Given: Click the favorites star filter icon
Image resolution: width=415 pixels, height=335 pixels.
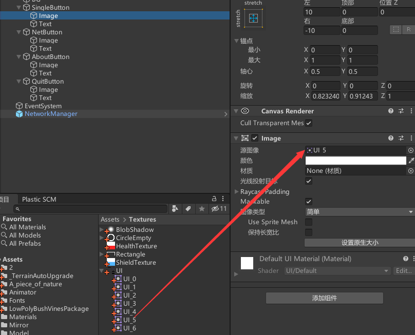Looking at the screenshot, I should tap(200, 209).
